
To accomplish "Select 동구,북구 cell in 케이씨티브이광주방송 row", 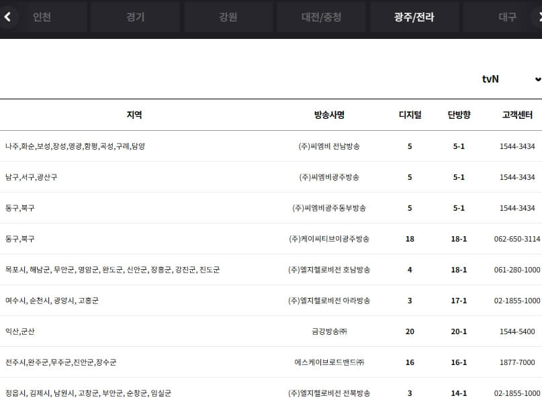I will pyautogui.click(x=19, y=239).
